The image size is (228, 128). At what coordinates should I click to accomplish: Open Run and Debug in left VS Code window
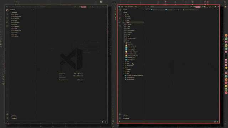pyautogui.click(x=7, y=22)
